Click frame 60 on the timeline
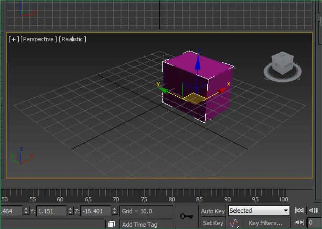 [60, 199]
